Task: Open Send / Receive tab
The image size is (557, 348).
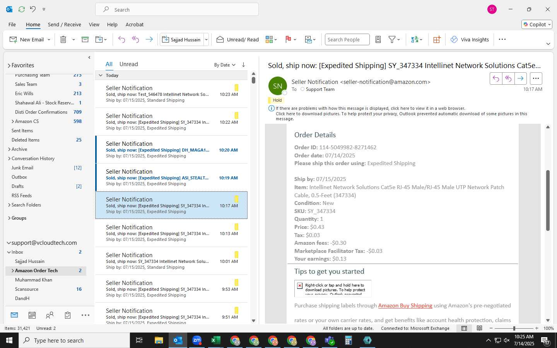Action: point(65,24)
